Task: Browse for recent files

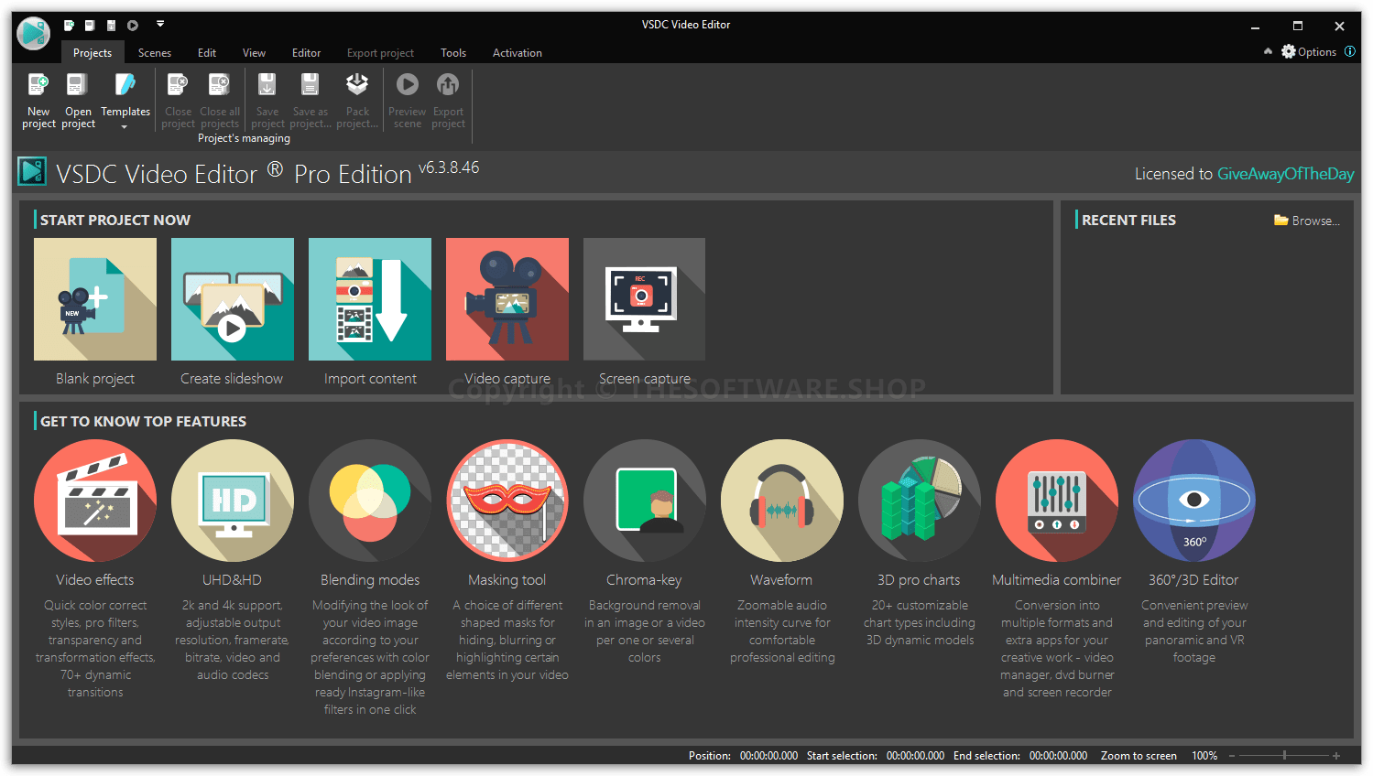Action: [1307, 221]
